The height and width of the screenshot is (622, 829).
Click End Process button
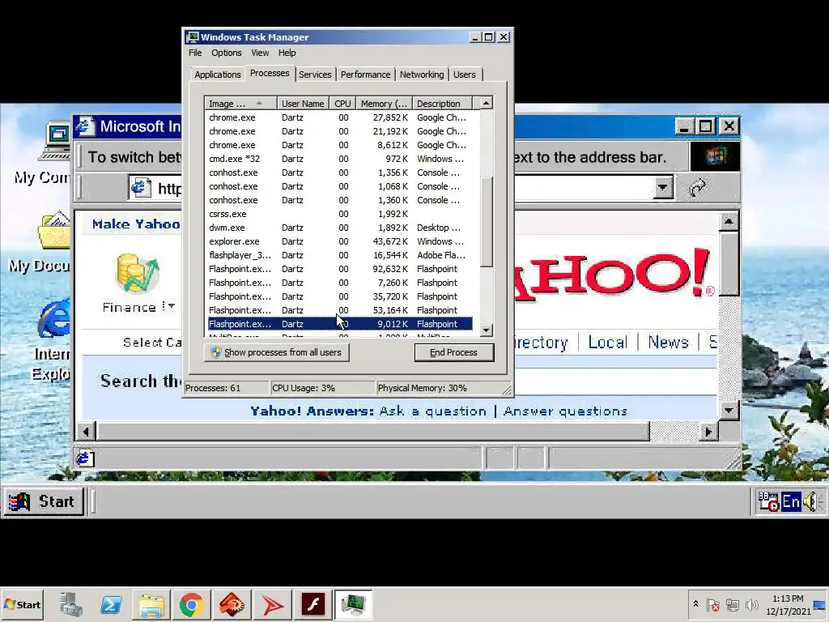click(x=453, y=352)
